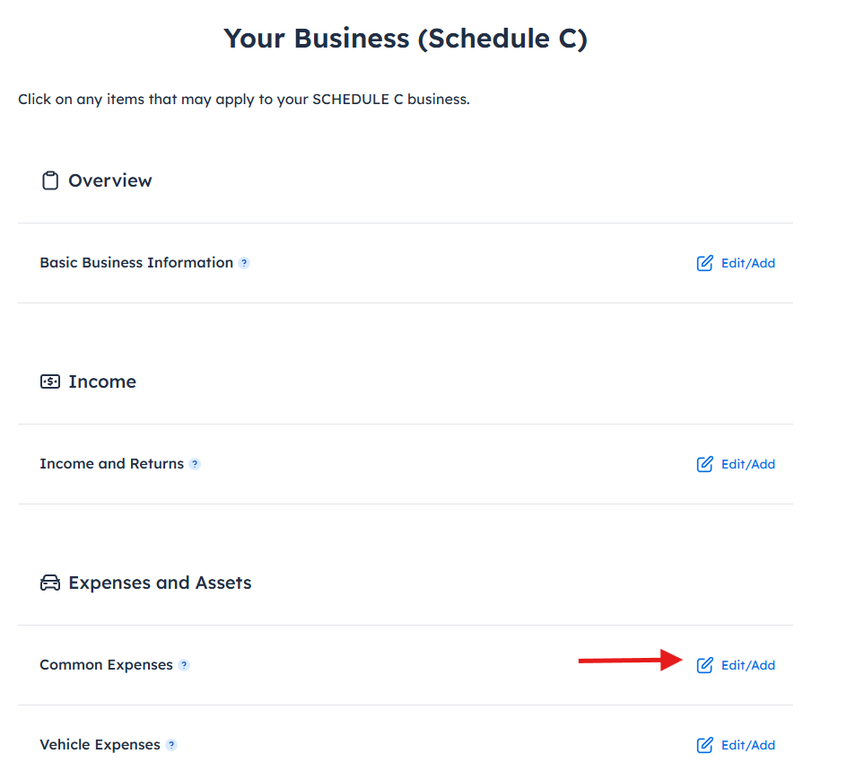Open help for Basic Business Information
Image resolution: width=855 pixels, height=780 pixels.
245,263
